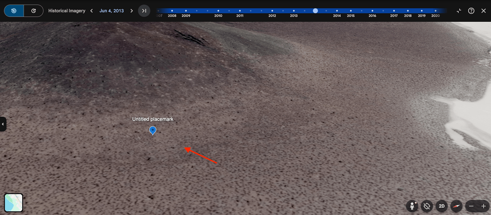Expand the left side panel
This screenshot has height=215, width=491.
[x=3, y=124]
